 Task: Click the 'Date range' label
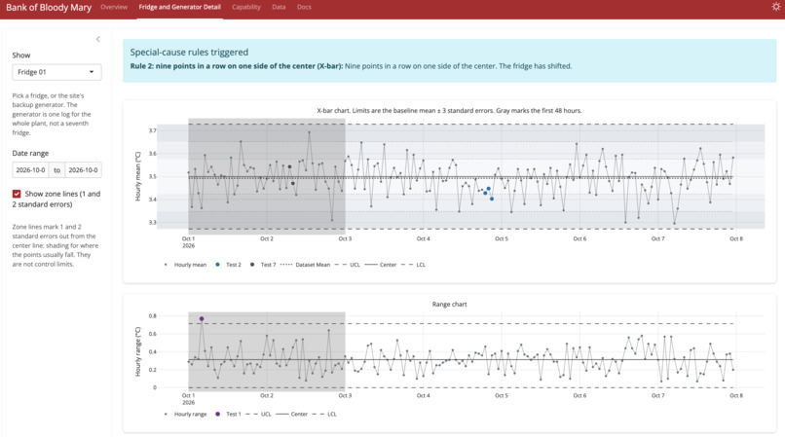(30, 153)
